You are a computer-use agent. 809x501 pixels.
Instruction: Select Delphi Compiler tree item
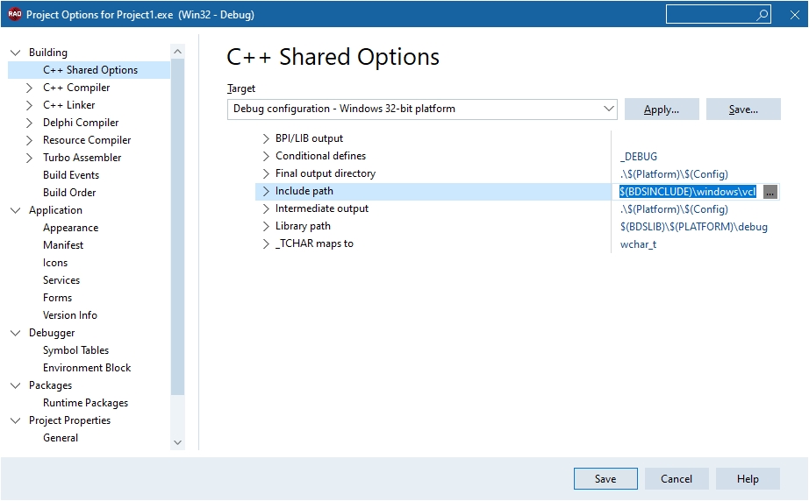coord(81,123)
